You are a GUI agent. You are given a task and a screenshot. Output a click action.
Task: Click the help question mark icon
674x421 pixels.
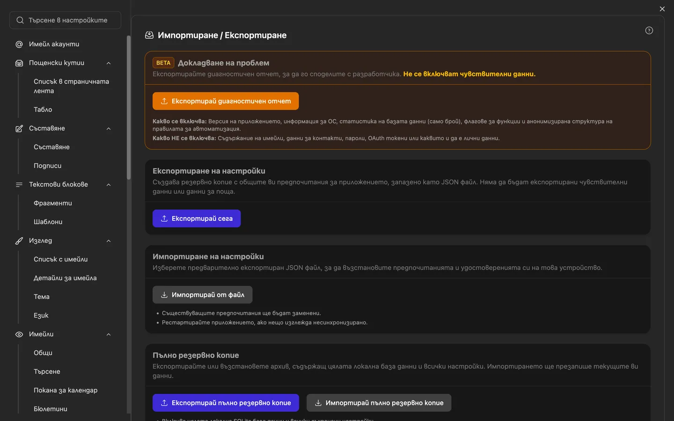coord(649,30)
